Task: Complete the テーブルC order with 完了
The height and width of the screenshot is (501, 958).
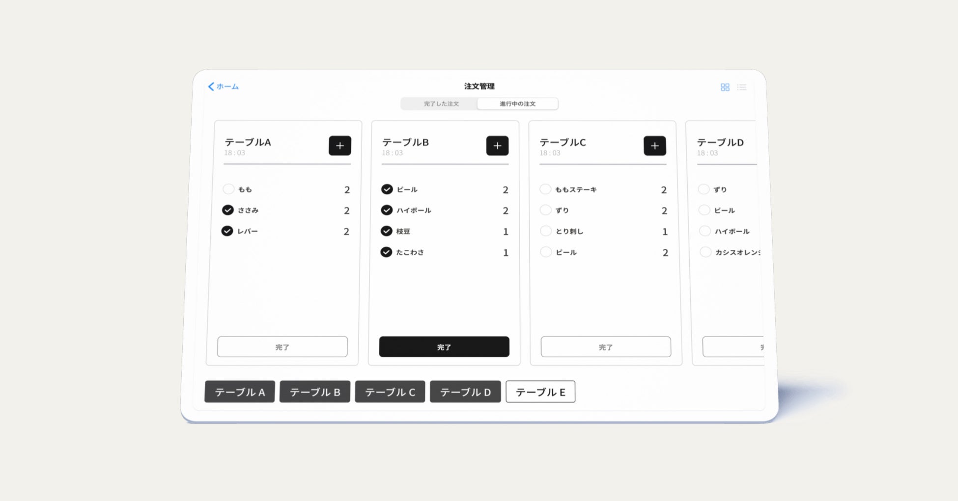Action: point(606,347)
